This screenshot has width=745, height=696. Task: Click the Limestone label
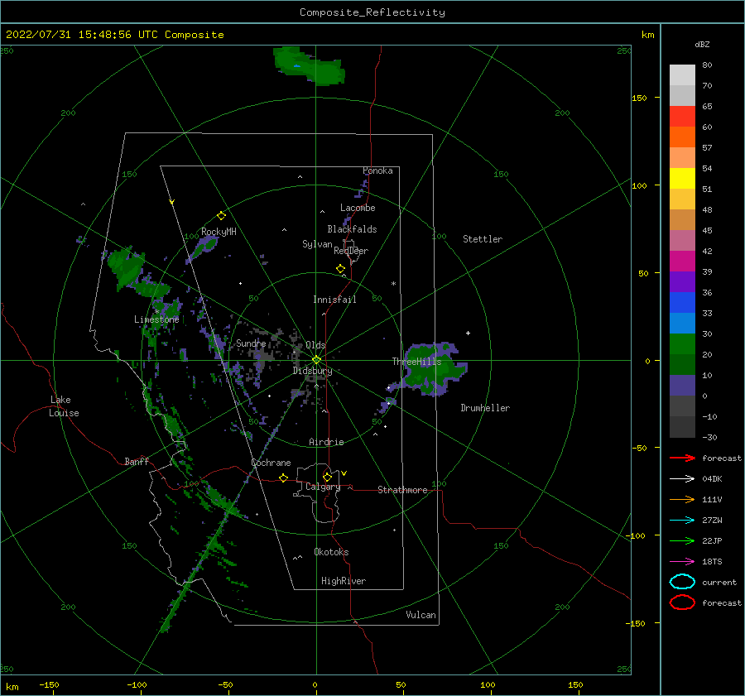coord(156,319)
